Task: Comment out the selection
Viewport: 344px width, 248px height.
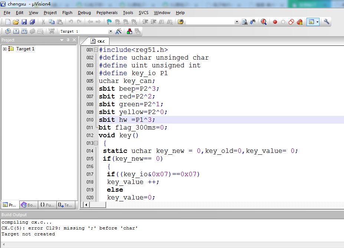Action: pyautogui.click(x=161, y=22)
